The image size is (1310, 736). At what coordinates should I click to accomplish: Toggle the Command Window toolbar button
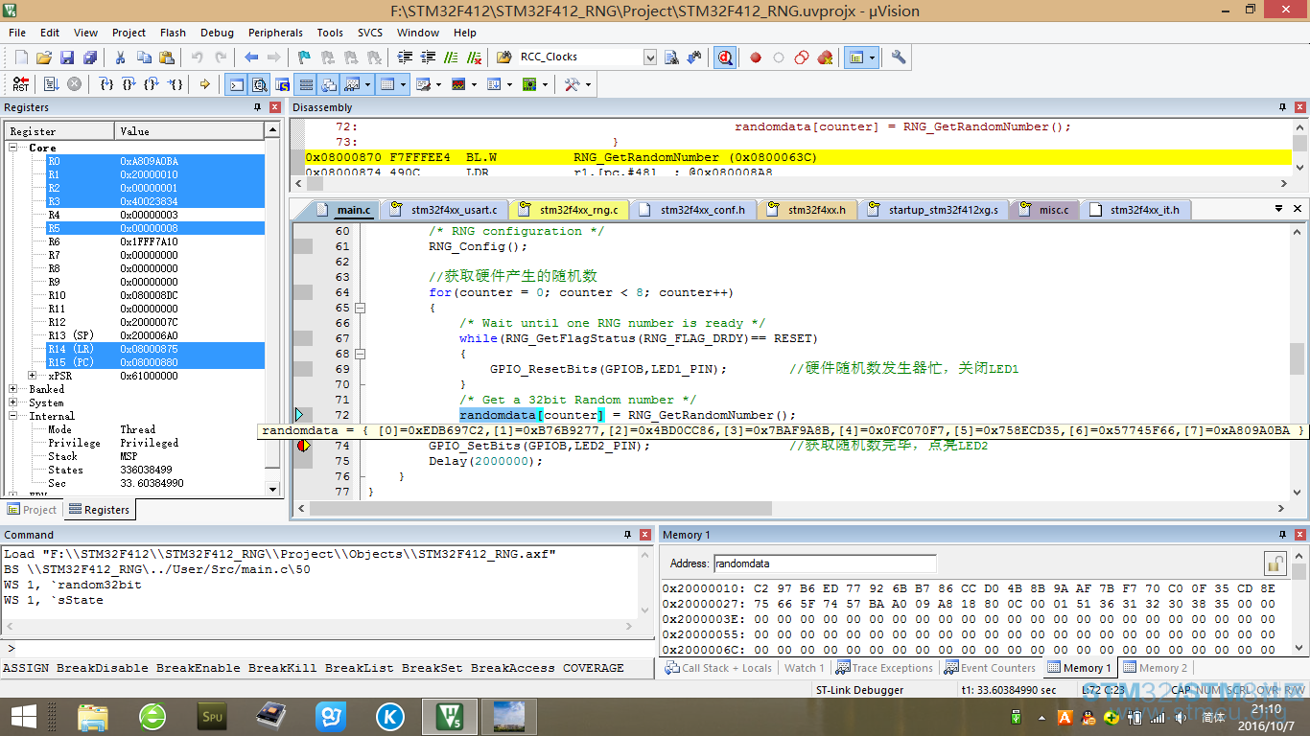point(236,84)
